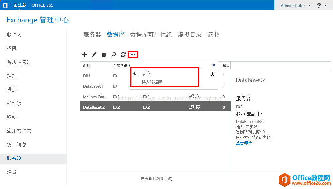
Task: Go to 移动 in sidebar
Action: [x=12, y=117]
